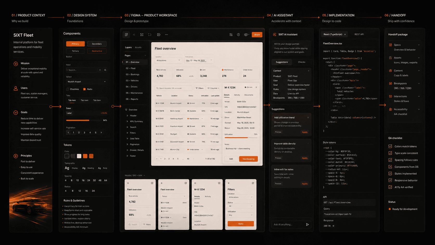
Task: Toggle A11y AA verified checkbox
Action: click(x=390, y=187)
